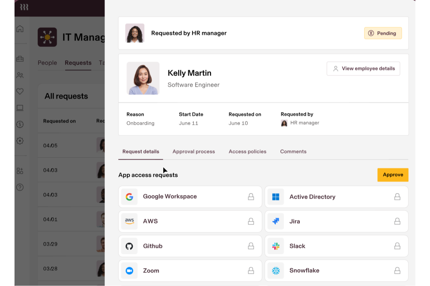Open View employee details
Image resolution: width=430 pixels, height=286 pixels.
(x=363, y=68)
